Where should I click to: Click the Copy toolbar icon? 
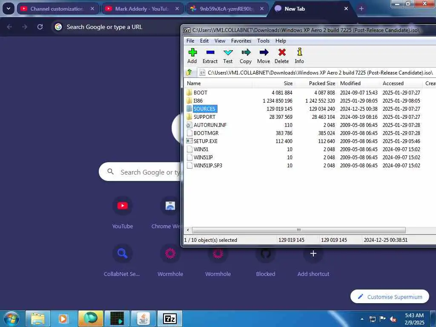[x=246, y=56]
